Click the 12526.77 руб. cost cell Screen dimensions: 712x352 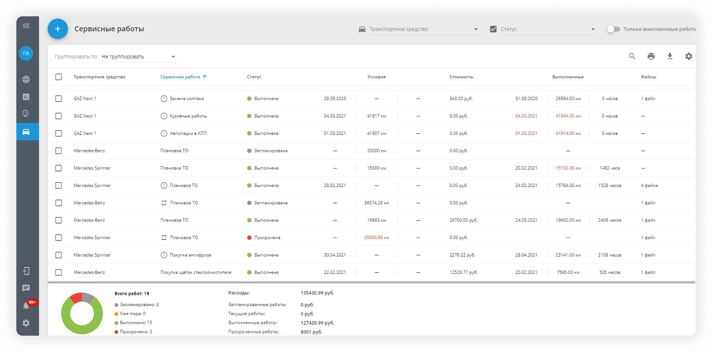click(x=463, y=273)
